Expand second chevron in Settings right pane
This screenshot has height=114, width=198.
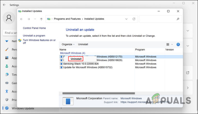tap(188, 46)
